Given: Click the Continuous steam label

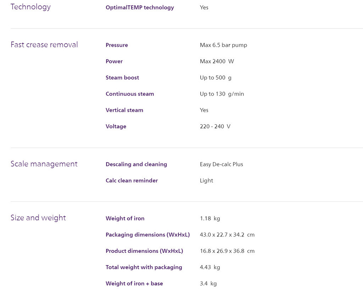Looking at the screenshot, I should pyautogui.click(x=130, y=94).
